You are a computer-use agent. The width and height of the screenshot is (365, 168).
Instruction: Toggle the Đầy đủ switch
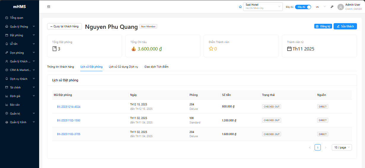point(303,7)
